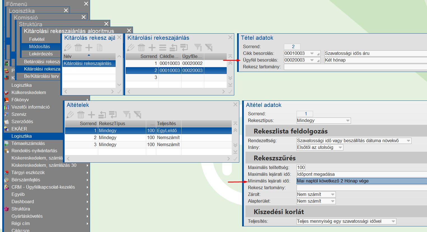Open the Rendelés-nyilvántartás menu entry
Viewport: 427px width, 232px height.
(34, 151)
